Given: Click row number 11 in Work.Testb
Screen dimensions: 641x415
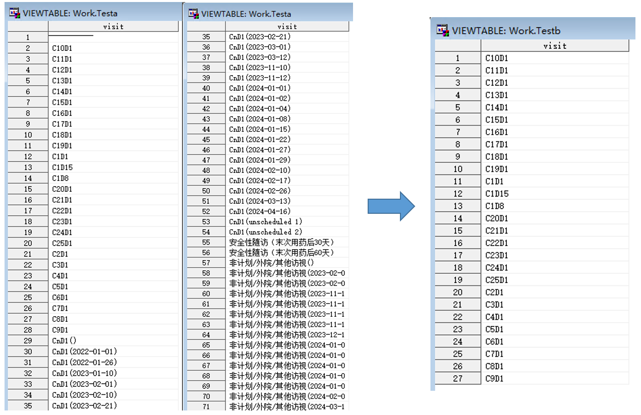Looking at the screenshot, I should 457,181.
